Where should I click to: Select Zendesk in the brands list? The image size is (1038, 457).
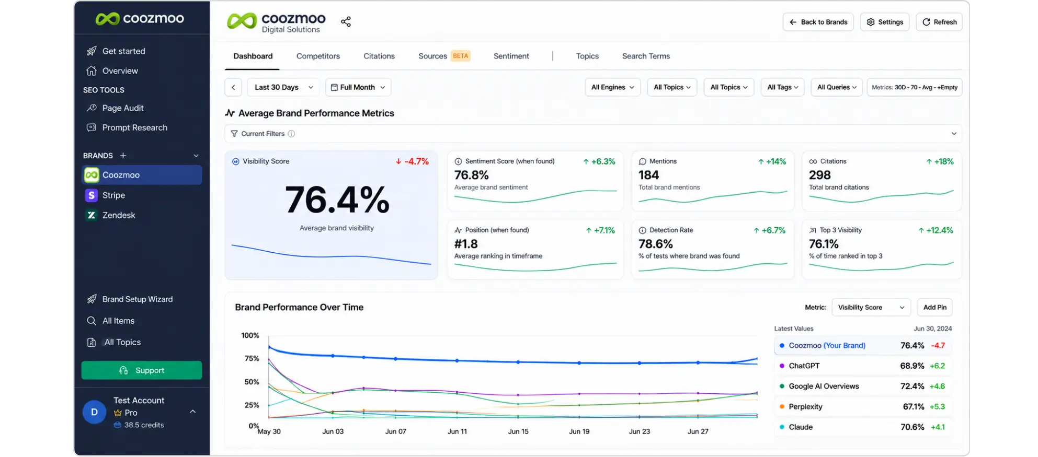point(142,215)
